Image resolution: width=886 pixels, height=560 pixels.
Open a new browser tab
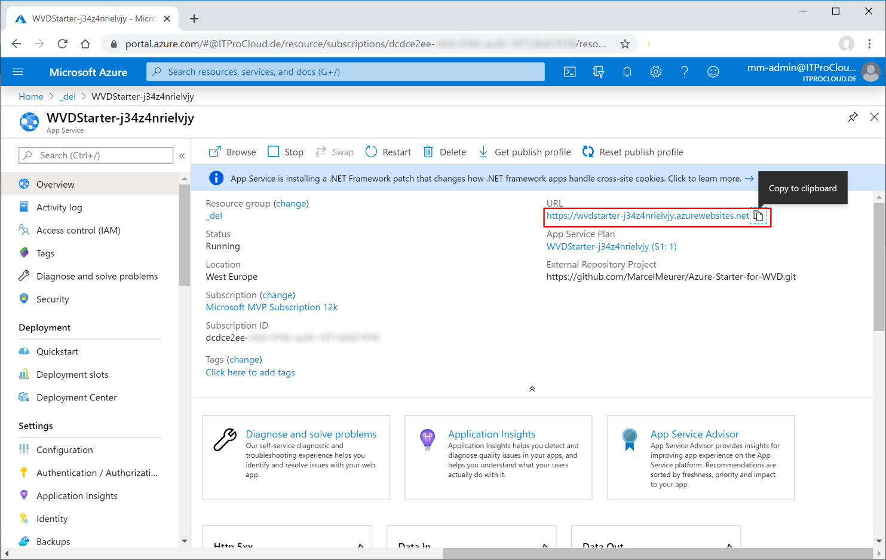click(194, 19)
